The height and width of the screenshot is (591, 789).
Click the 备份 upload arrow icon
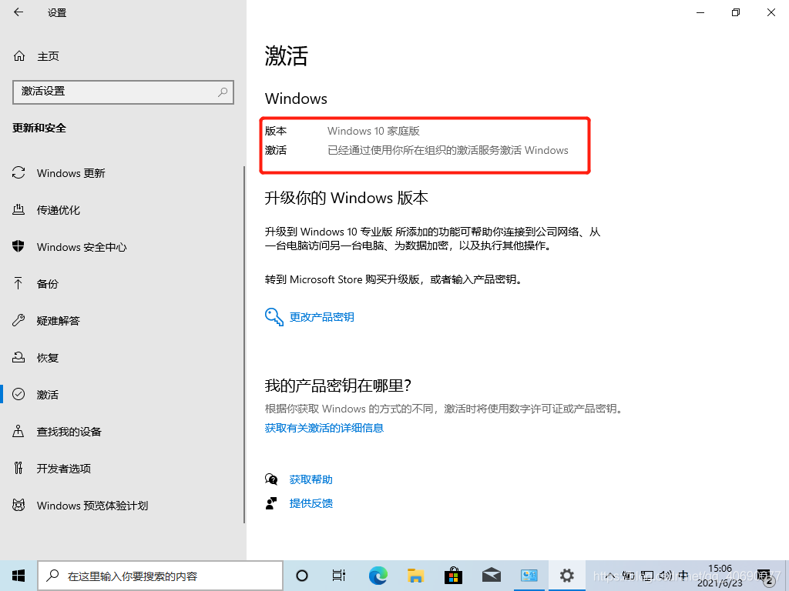point(18,283)
